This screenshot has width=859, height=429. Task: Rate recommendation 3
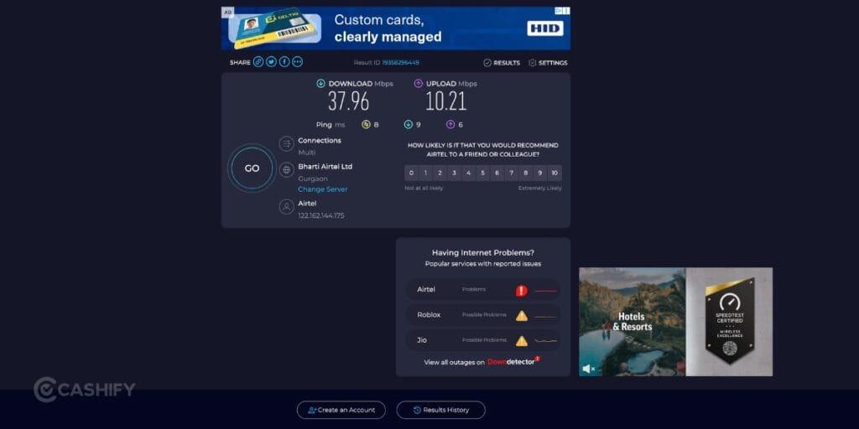point(454,173)
